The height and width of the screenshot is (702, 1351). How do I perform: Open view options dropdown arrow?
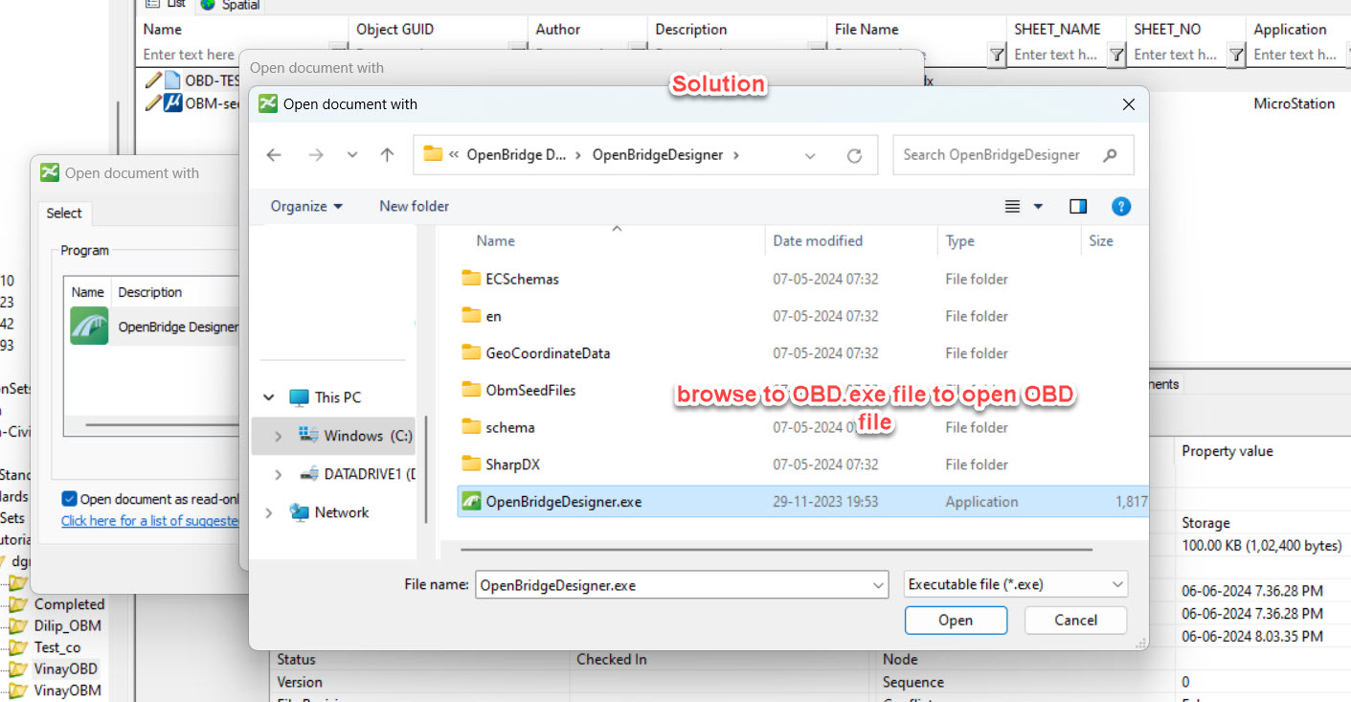[x=1038, y=206]
